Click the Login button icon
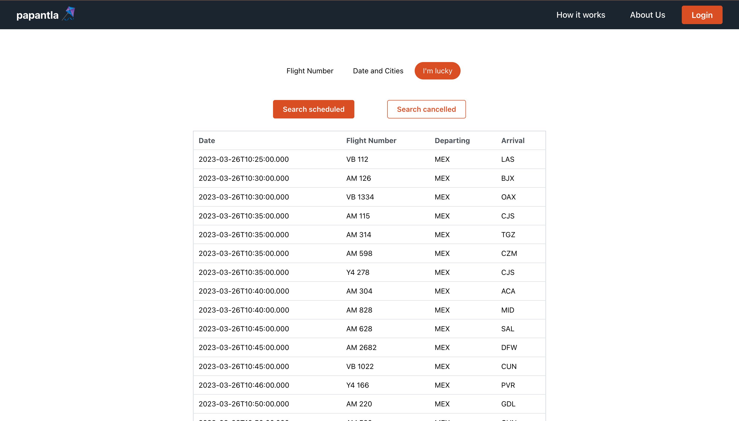 point(702,15)
